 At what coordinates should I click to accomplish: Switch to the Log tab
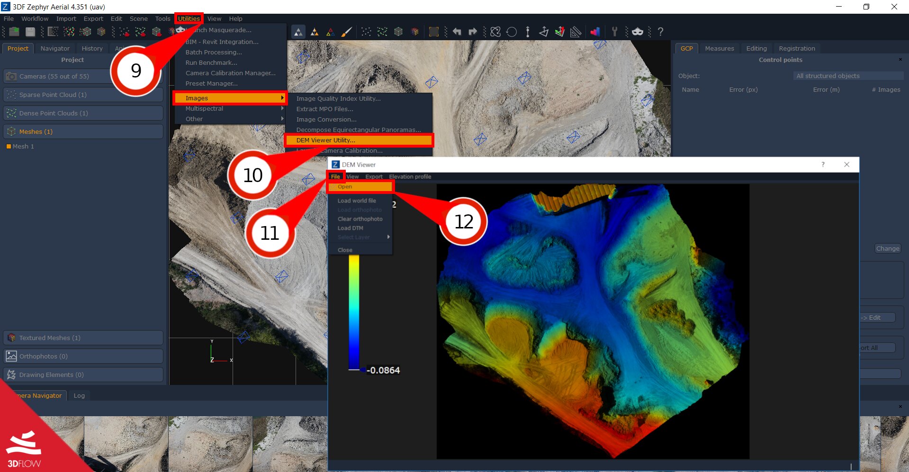(x=79, y=395)
